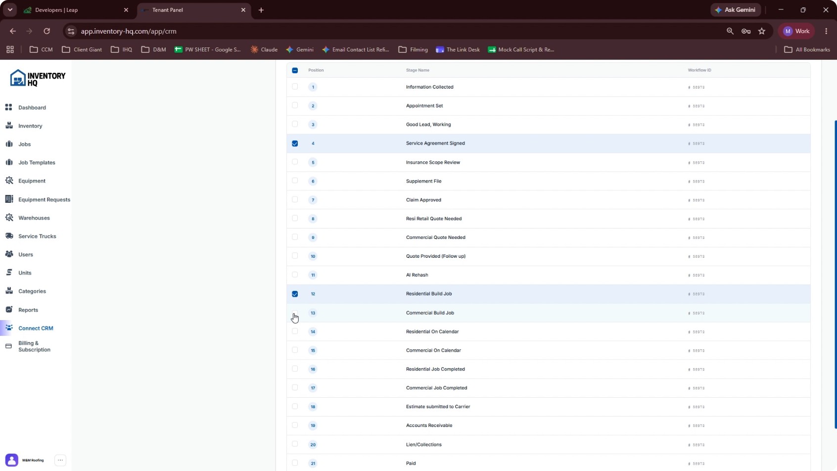The height and width of the screenshot is (471, 837).
Task: Toggle the select-all header checkbox
Action: pos(295,70)
